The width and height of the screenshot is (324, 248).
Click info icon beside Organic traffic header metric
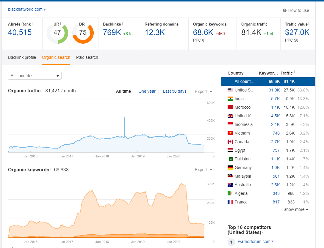[269, 24]
